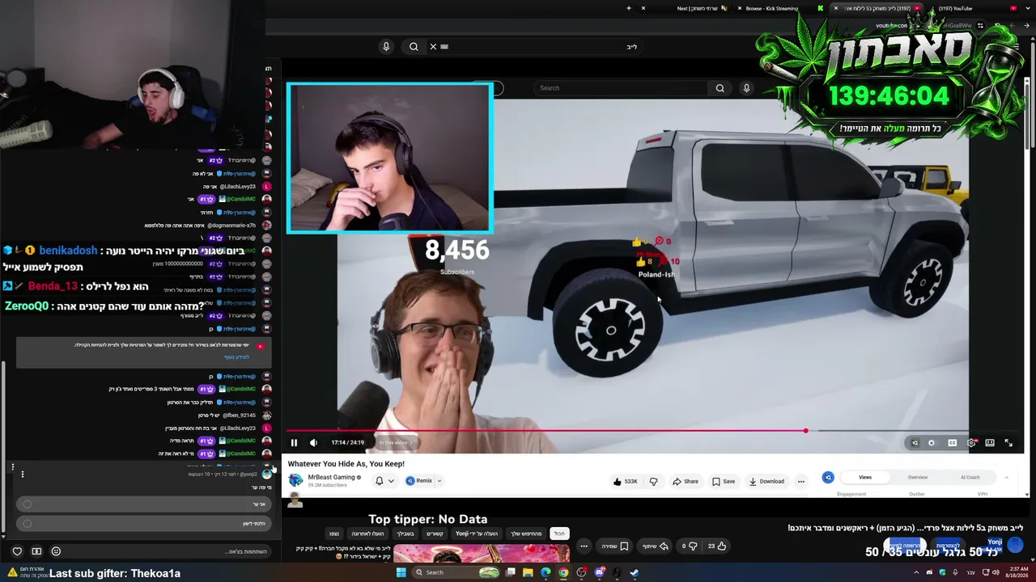Open the video player settings gear

971,443
